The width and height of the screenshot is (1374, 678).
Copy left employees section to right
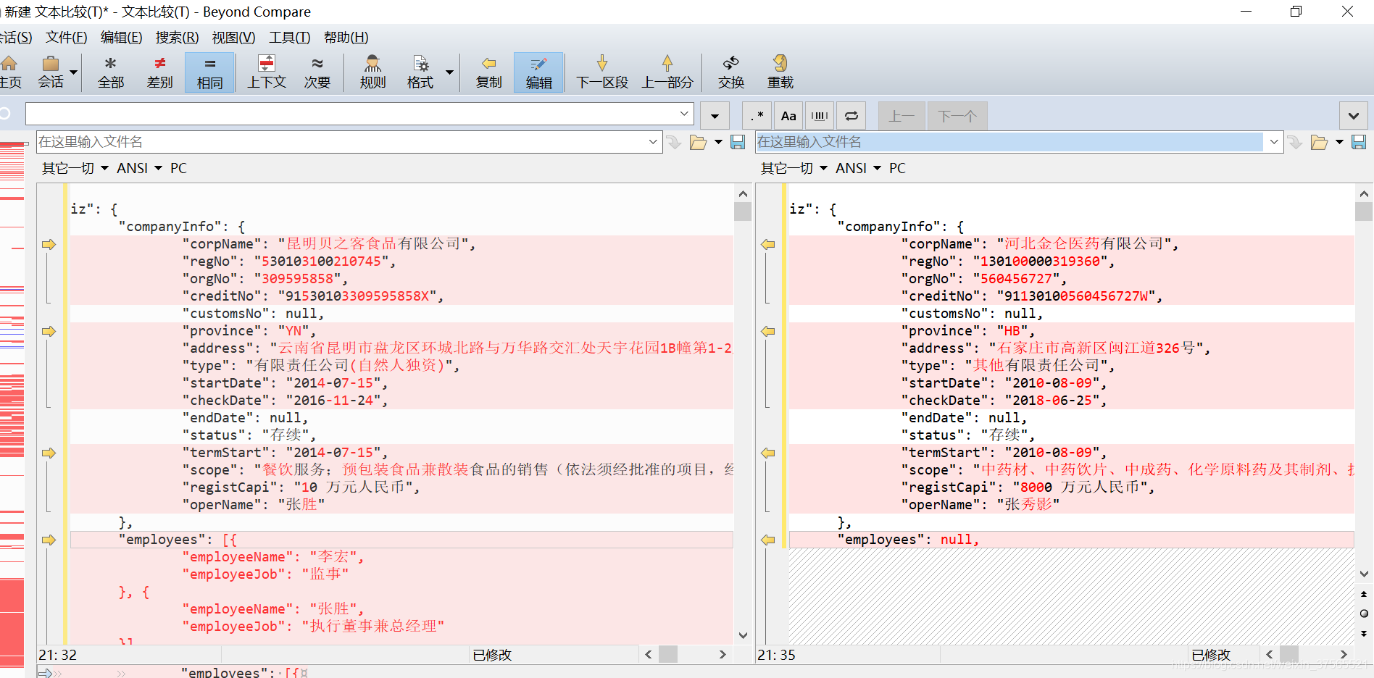(49, 540)
